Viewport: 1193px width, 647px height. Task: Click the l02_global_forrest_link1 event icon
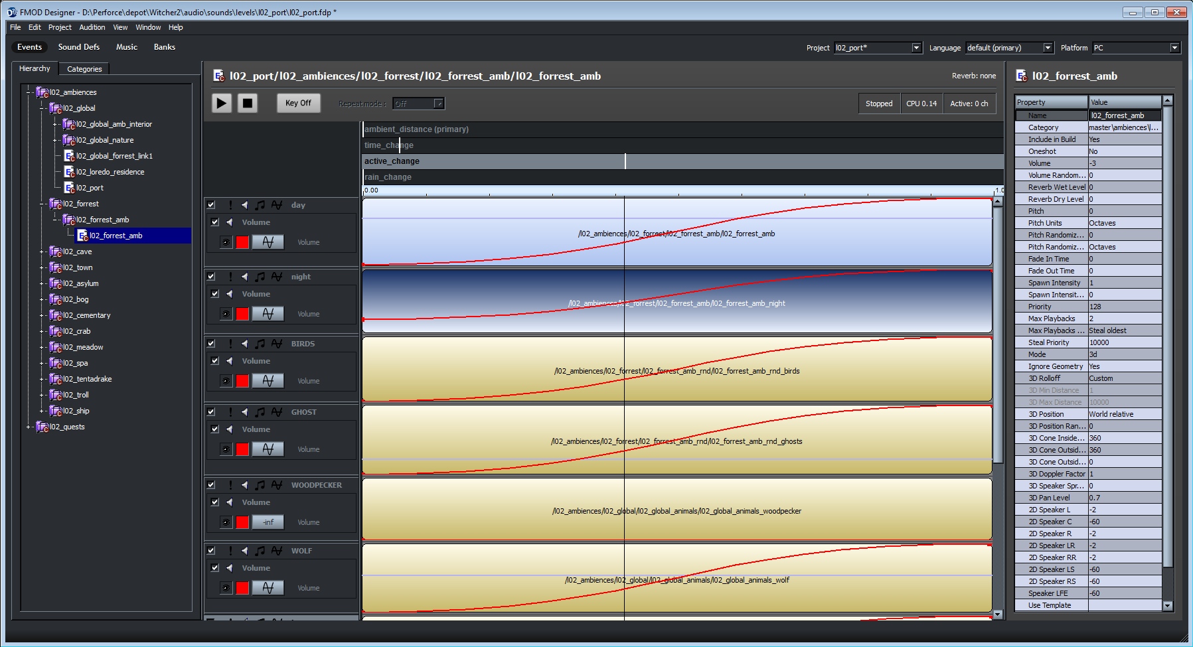(x=69, y=156)
